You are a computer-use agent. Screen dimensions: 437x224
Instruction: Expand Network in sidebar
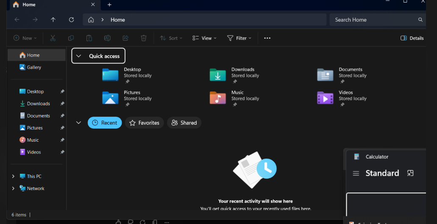click(13, 188)
